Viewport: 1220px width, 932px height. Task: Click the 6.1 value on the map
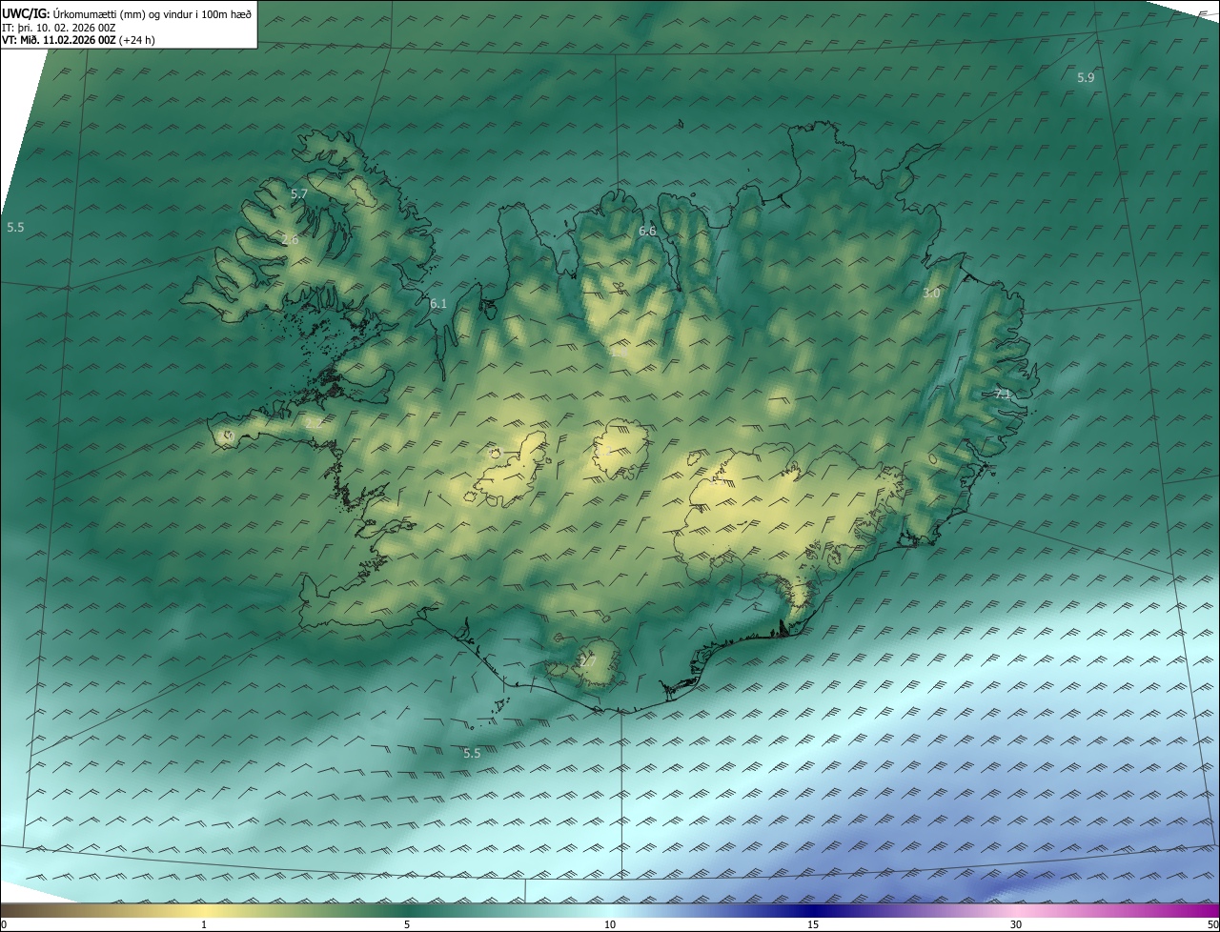[438, 304]
